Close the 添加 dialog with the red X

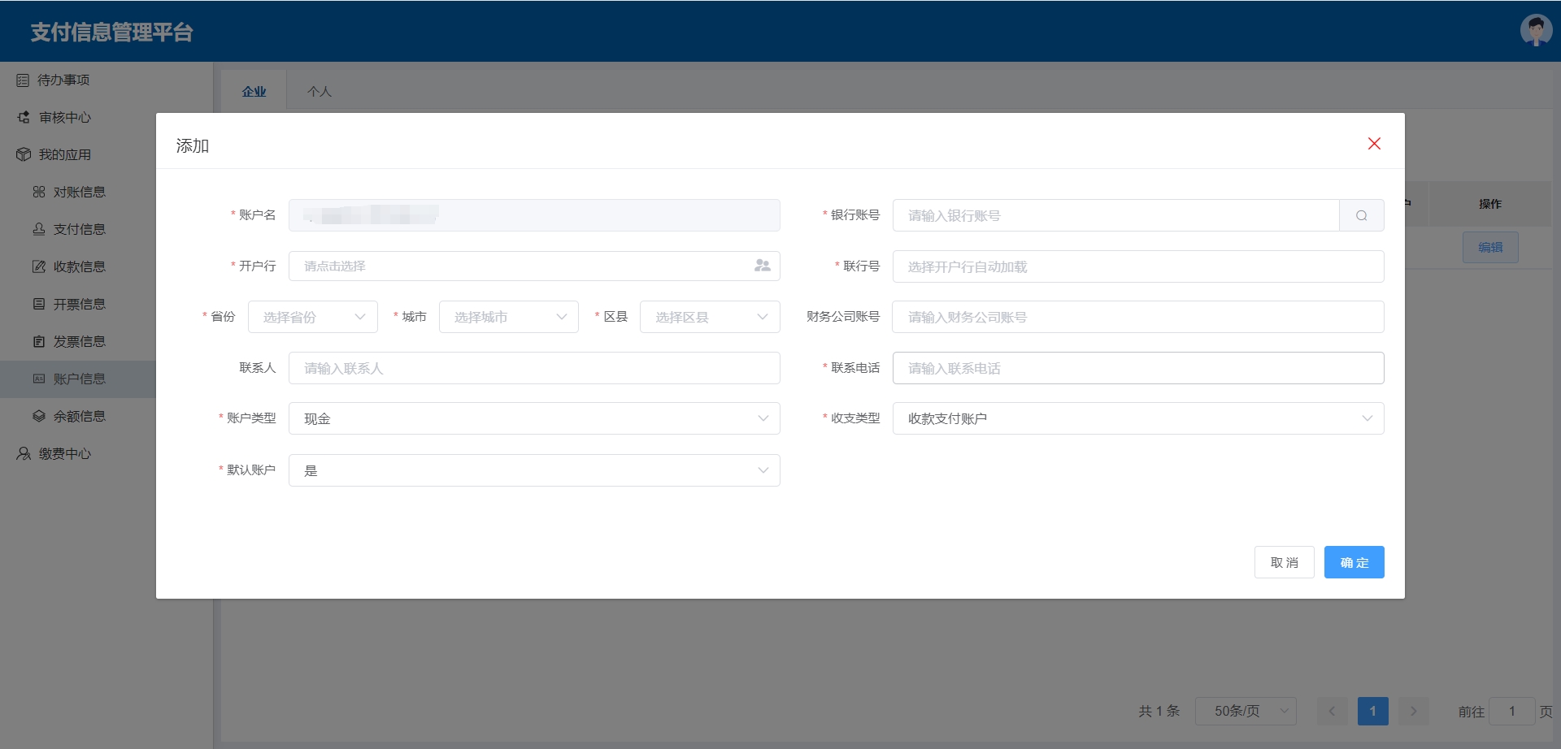[x=1374, y=144]
